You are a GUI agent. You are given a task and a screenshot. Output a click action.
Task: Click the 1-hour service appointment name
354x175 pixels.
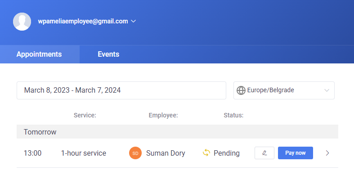(84, 153)
